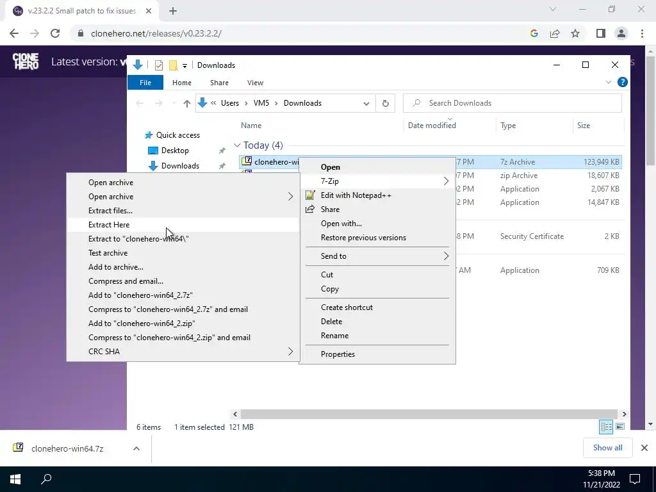Screen dimensions: 656x492
Task: Reload the clonehero.net page
Action: point(55,33)
